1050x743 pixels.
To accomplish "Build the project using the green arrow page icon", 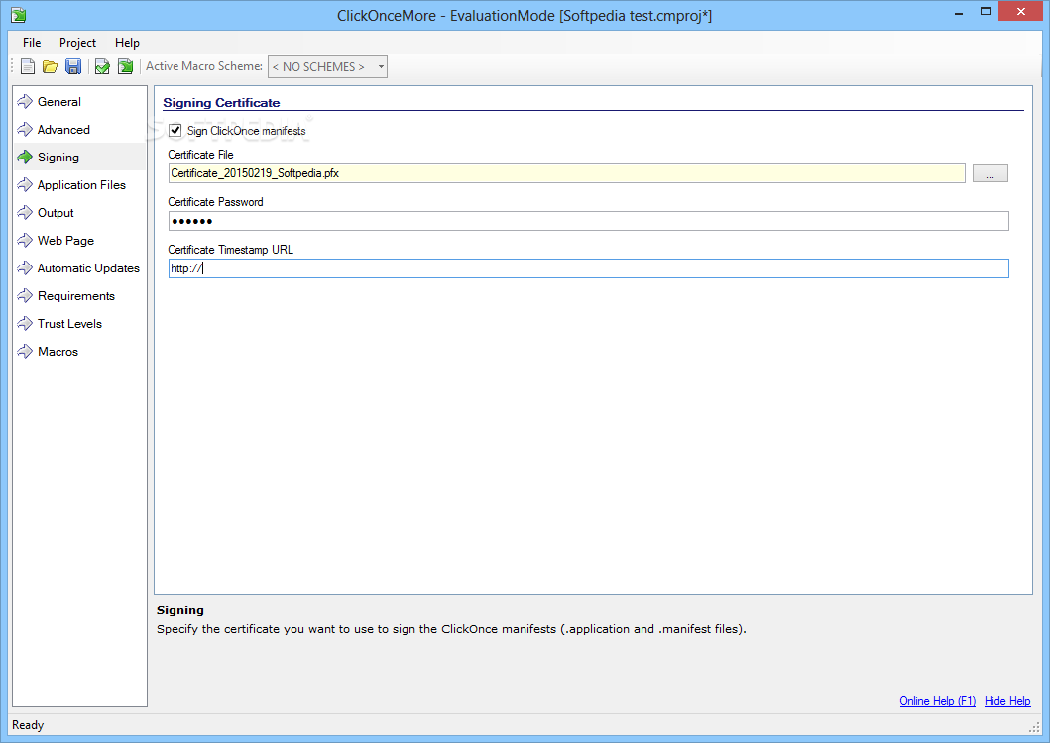I will [125, 66].
